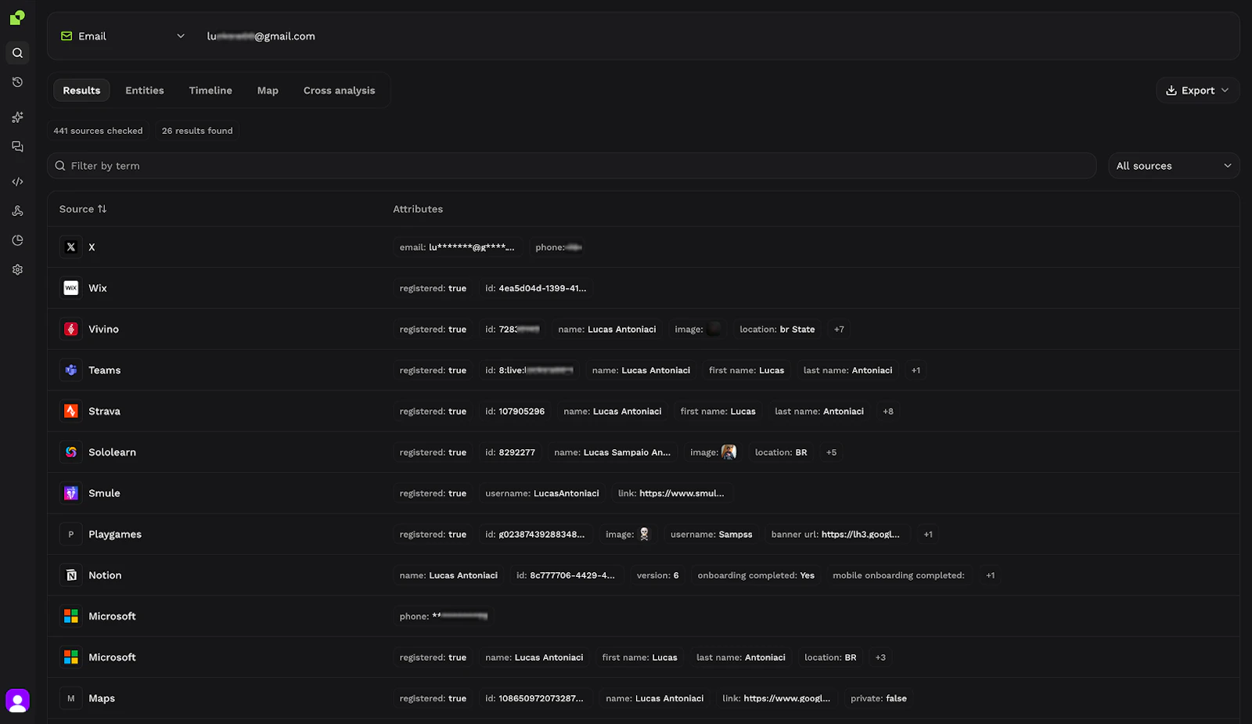The width and height of the screenshot is (1252, 724).
Task: Click the X source logo icon
Action: [71, 247]
